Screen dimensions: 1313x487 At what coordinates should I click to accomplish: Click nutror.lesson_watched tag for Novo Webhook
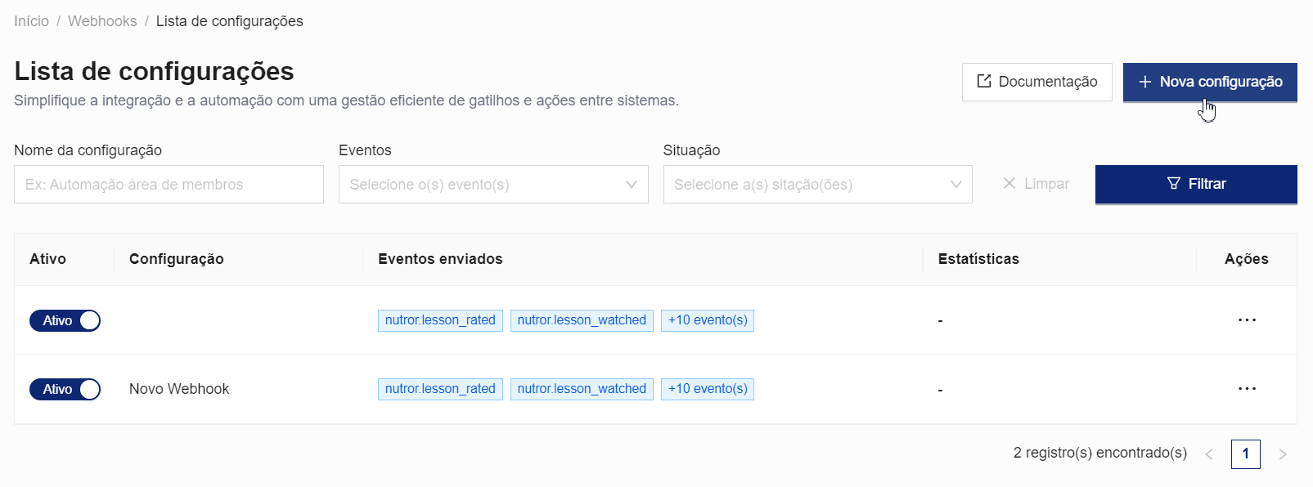coord(582,389)
